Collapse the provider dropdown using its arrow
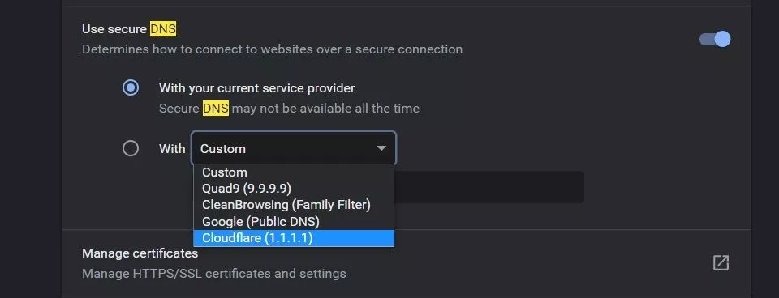779x298 pixels. pyautogui.click(x=381, y=148)
